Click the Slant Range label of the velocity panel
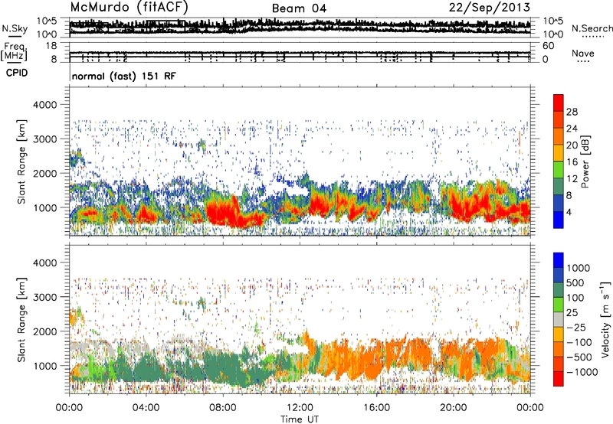Screen dimensions: 613x424 (x=21, y=320)
